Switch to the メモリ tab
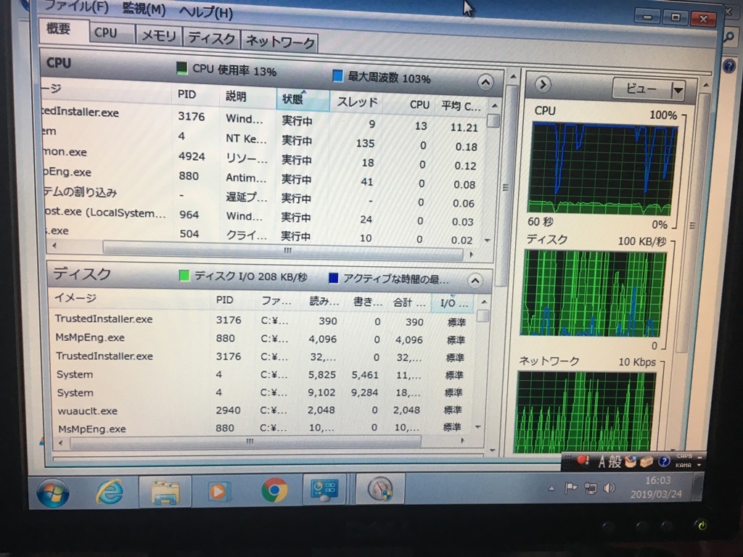743x557 pixels. pyautogui.click(x=159, y=36)
